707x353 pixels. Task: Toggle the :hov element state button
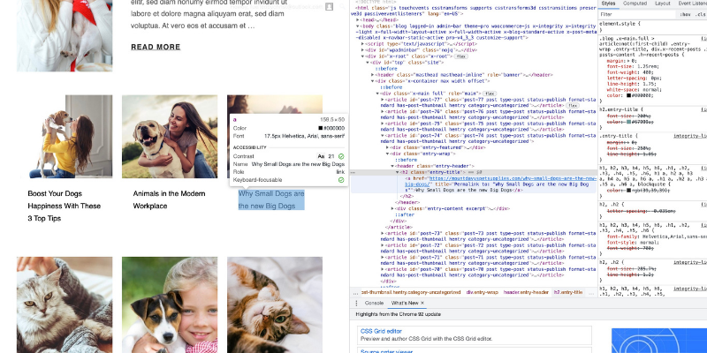pyautogui.click(x=686, y=15)
